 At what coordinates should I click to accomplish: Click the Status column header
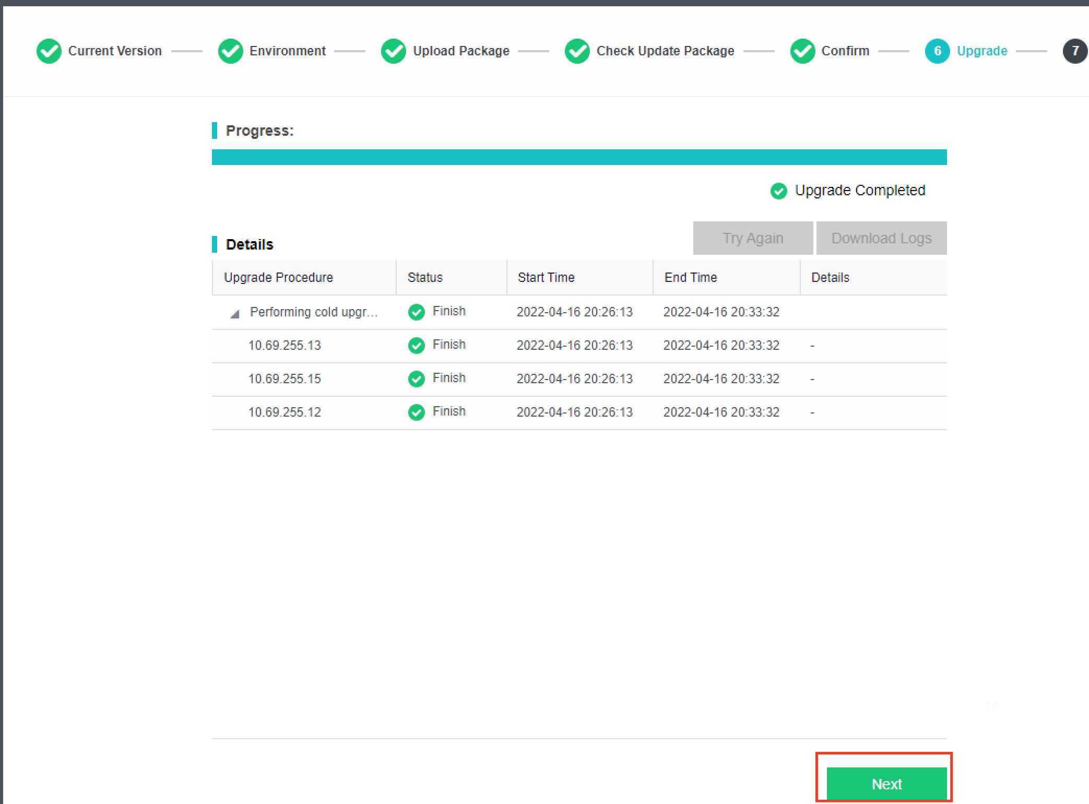(451, 277)
